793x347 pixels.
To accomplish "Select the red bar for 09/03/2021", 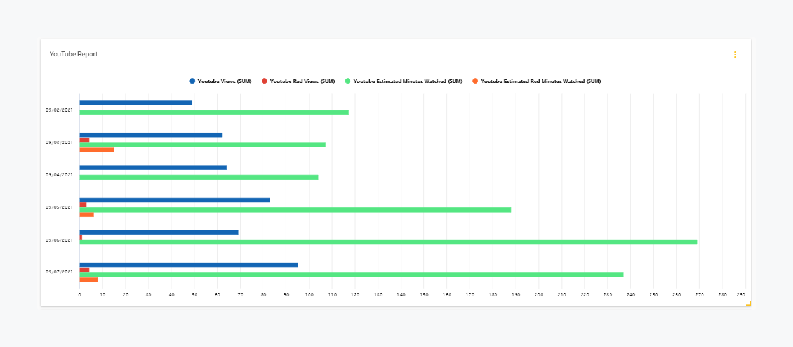I will tap(84, 140).
